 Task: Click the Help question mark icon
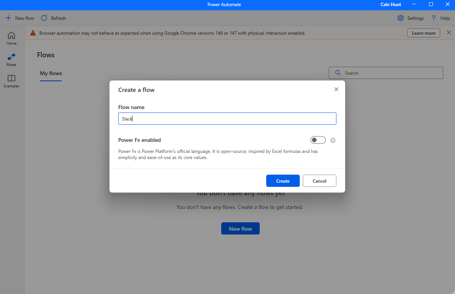coord(434,18)
